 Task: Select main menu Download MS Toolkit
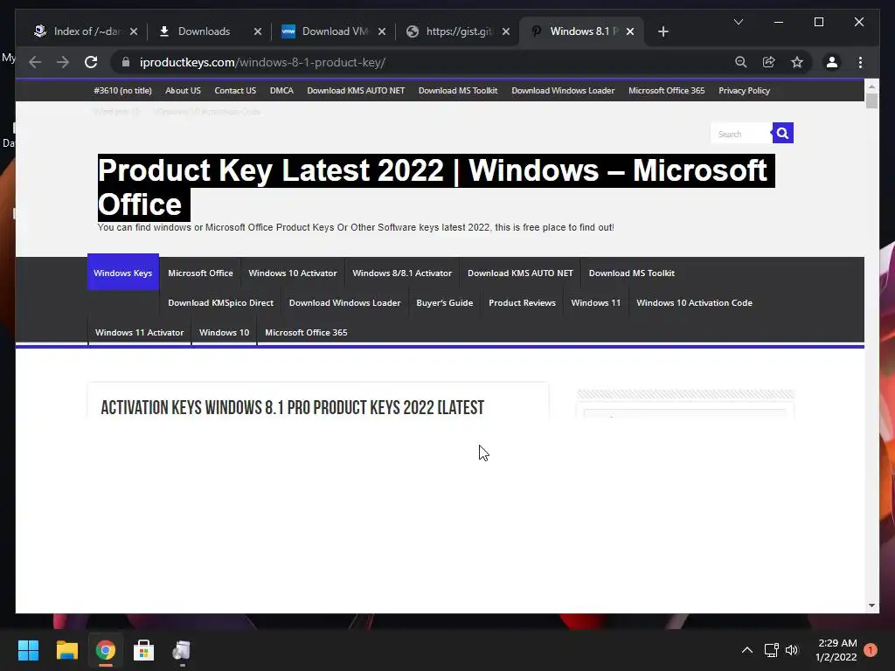631,273
